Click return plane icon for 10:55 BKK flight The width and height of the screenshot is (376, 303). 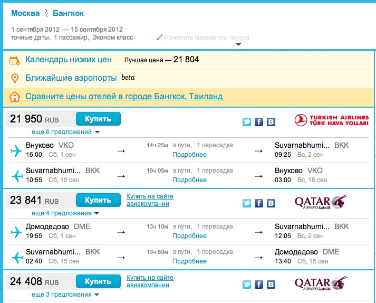click(17, 176)
